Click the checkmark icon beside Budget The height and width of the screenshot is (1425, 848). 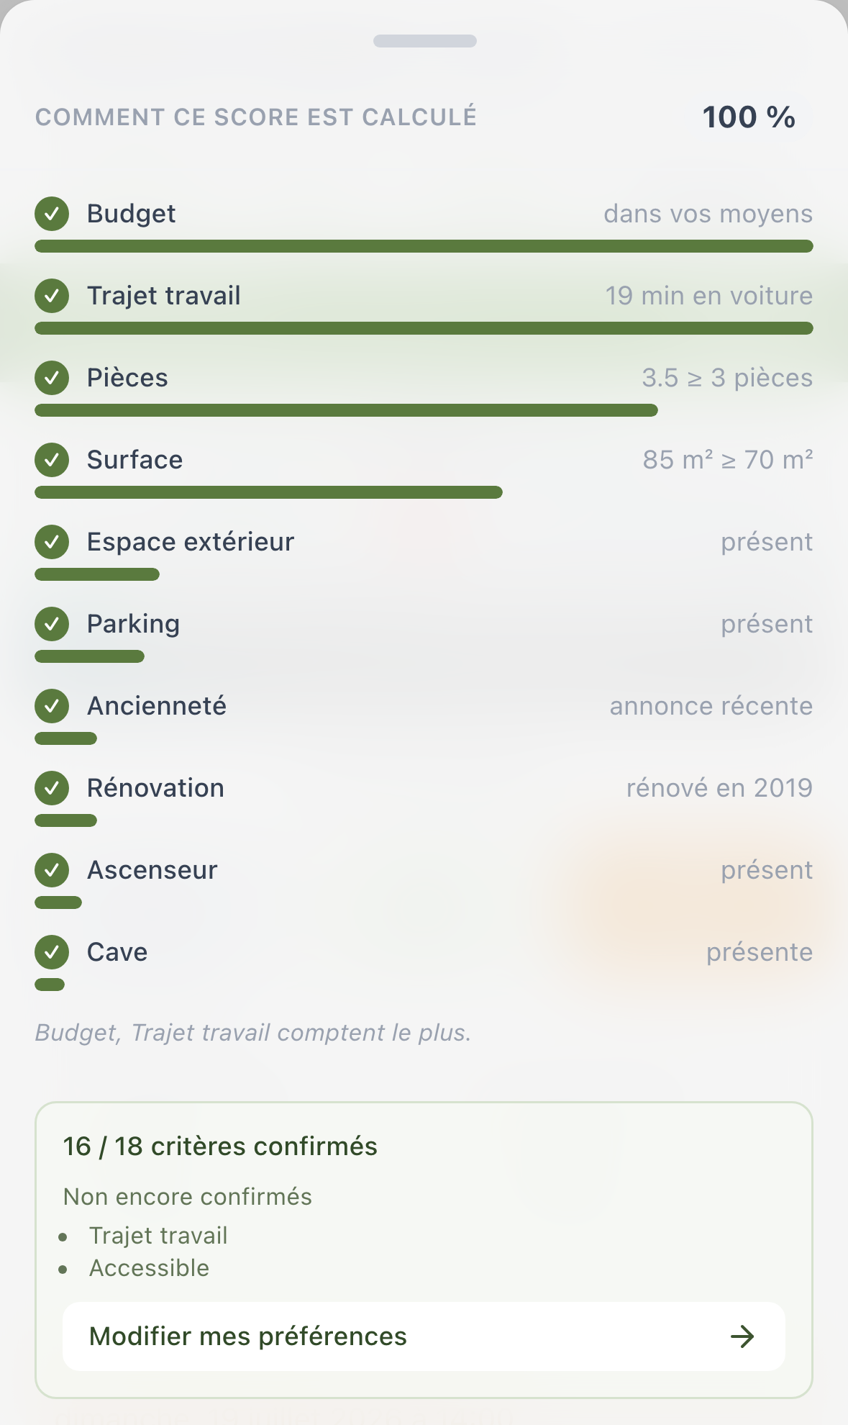52,214
